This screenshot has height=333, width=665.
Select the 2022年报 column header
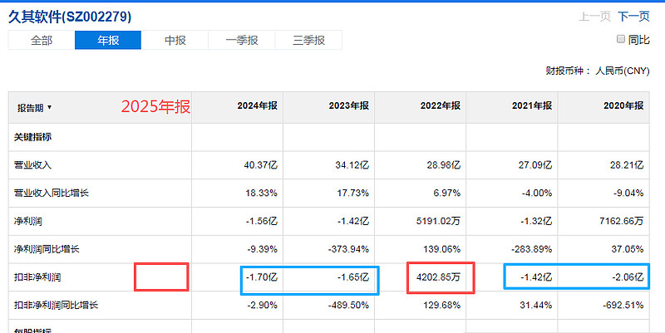tap(441, 105)
